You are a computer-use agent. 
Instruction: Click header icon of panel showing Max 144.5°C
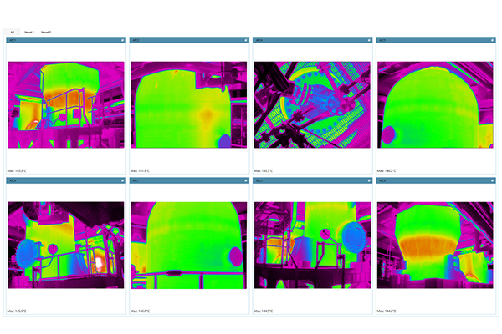(x=369, y=180)
